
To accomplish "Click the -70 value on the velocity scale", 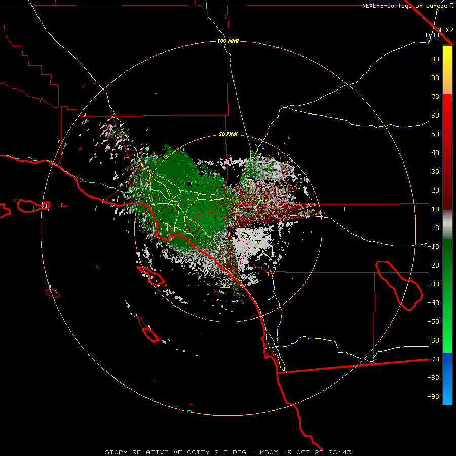I will coord(433,359).
